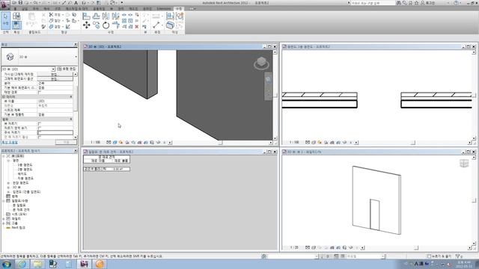This screenshot has height=269, width=479.
Task: Open the 주석 ribbon tab
Action: click(x=36, y=8)
